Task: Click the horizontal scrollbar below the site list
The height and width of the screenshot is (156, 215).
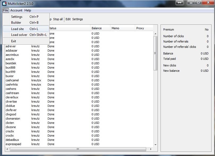Action: click(77, 149)
